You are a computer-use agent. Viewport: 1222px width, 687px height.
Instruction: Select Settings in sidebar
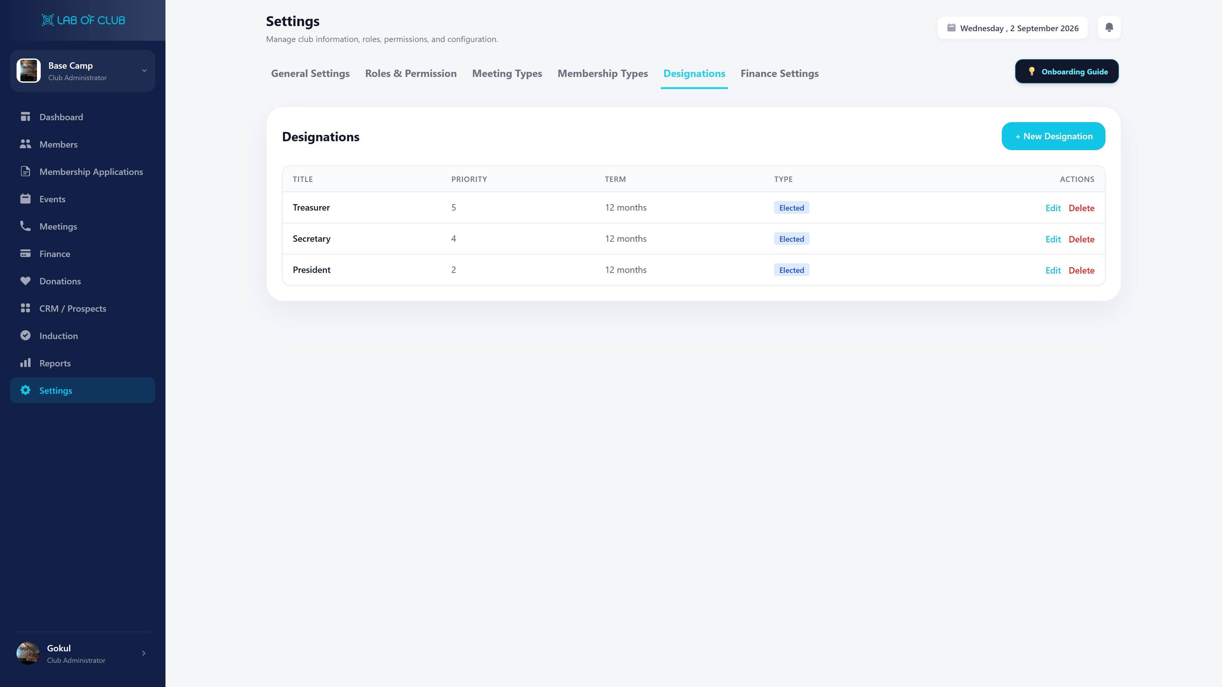pos(82,390)
